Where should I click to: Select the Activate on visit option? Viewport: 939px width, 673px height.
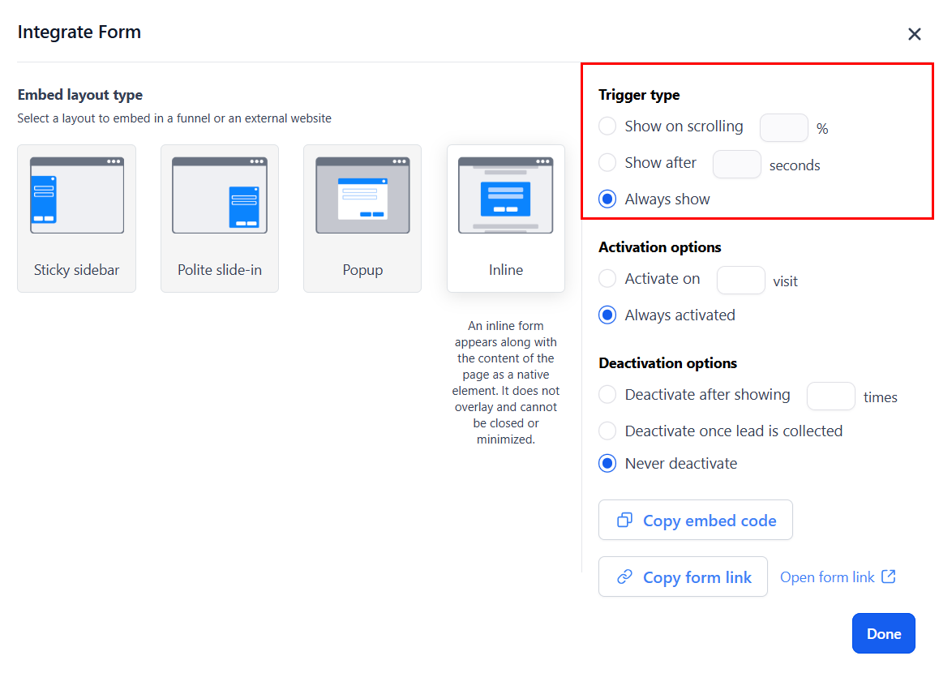point(607,278)
